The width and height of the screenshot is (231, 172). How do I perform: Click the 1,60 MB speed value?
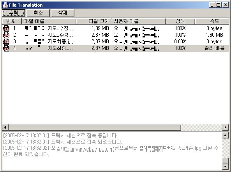[x=215, y=35]
